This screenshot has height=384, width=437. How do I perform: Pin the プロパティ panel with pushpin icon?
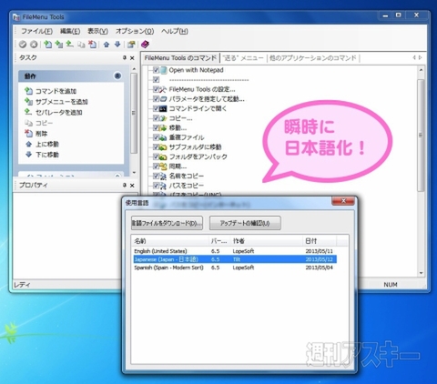click(125, 185)
